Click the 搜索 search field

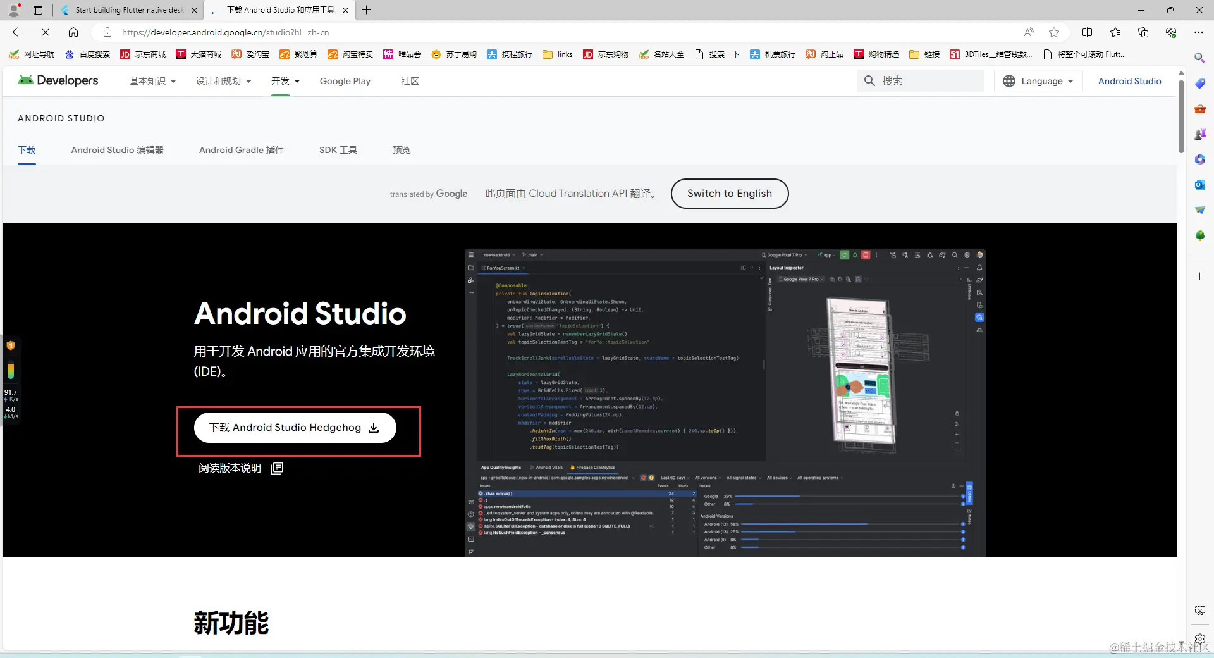point(921,81)
